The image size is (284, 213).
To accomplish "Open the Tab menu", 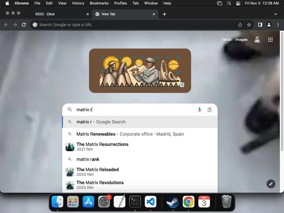I will [135, 3].
